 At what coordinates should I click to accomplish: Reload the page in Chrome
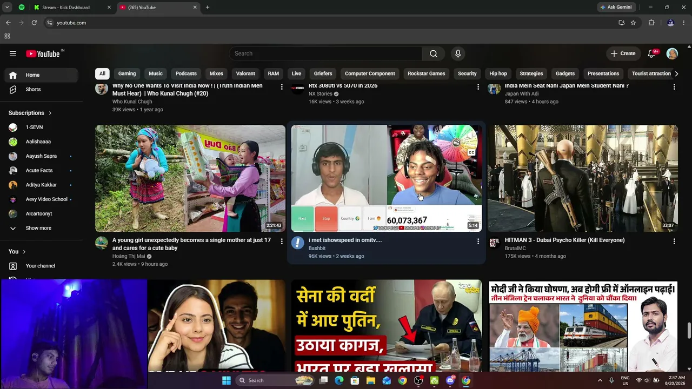[x=34, y=23]
